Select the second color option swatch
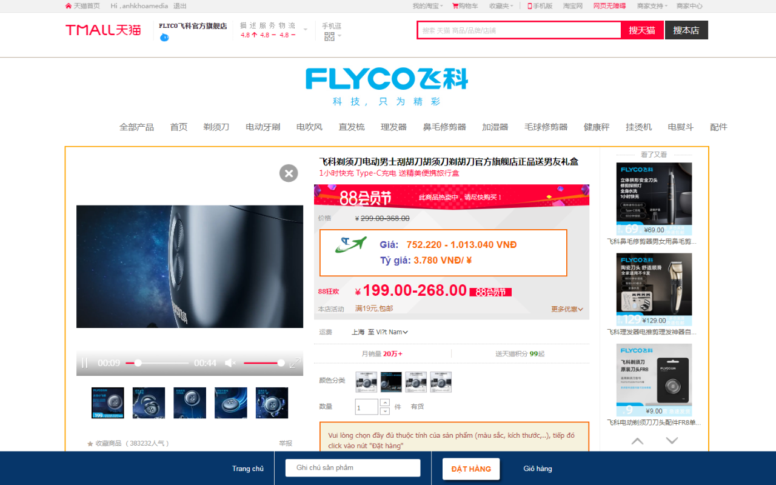776x485 pixels. point(391,382)
